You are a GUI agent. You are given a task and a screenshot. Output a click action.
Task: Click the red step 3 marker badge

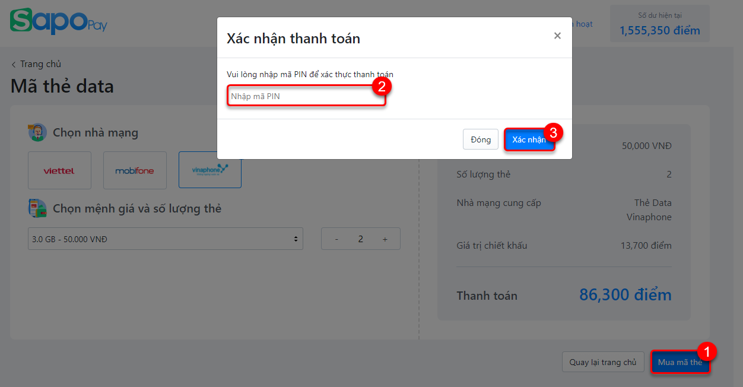(553, 132)
